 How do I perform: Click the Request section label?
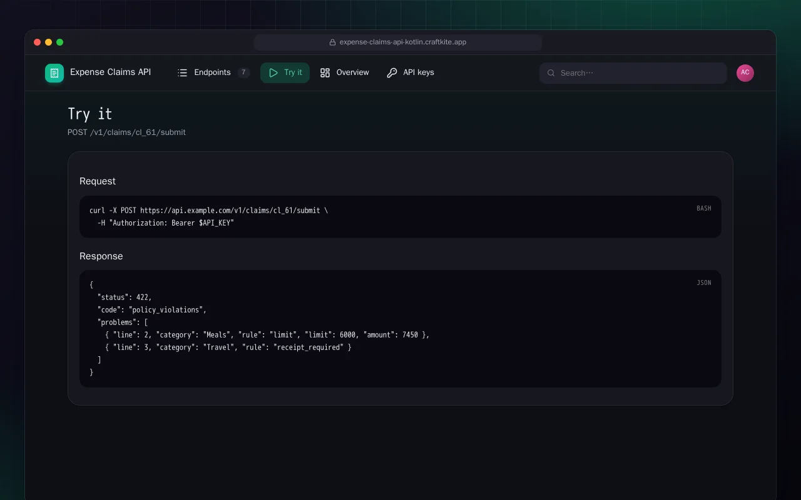click(x=98, y=181)
